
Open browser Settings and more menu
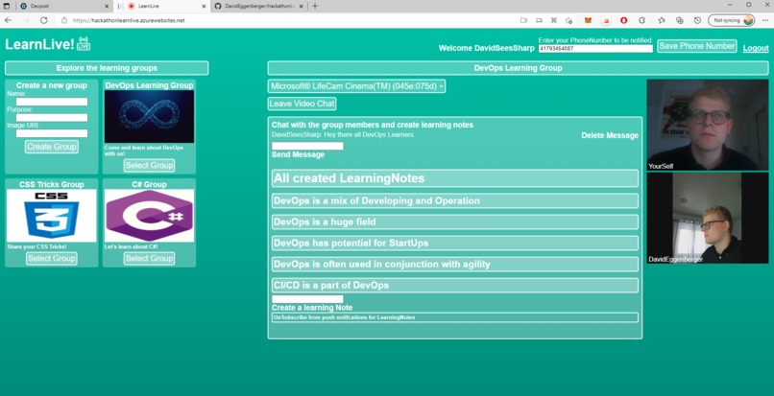coord(765,20)
